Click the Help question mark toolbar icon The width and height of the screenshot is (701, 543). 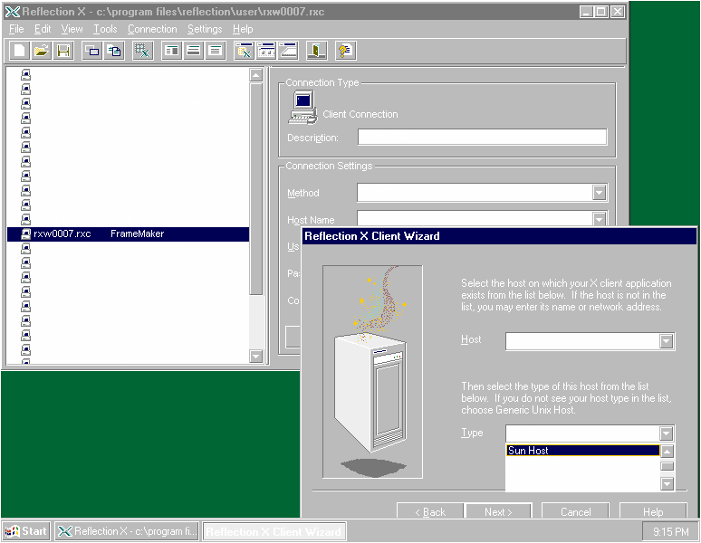click(346, 51)
